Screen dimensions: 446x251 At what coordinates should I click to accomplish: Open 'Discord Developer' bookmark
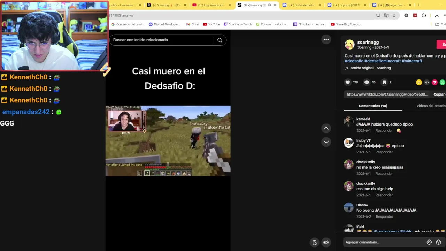[164, 24]
